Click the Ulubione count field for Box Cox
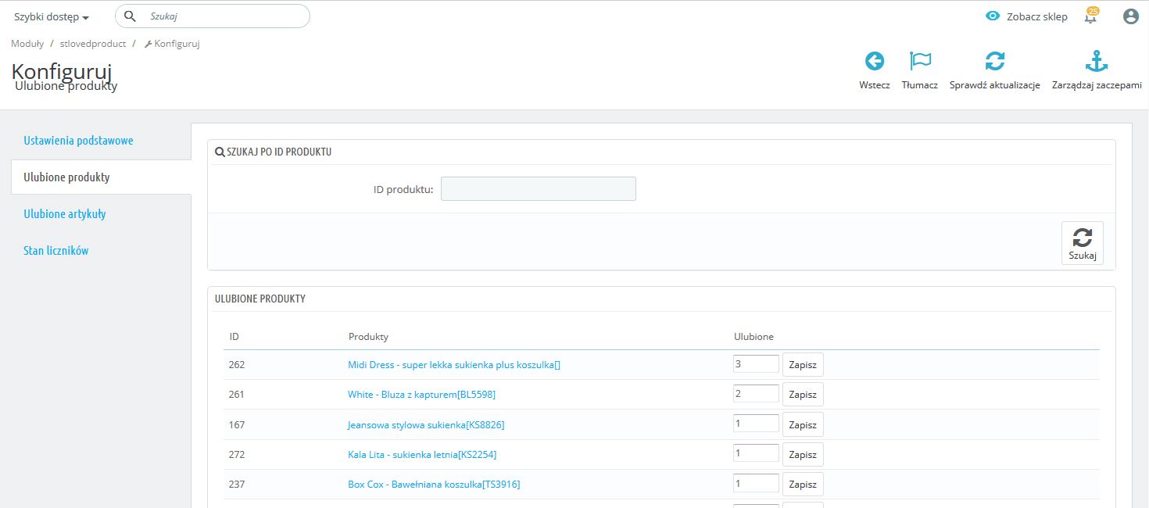The height and width of the screenshot is (508, 1149). [x=756, y=484]
